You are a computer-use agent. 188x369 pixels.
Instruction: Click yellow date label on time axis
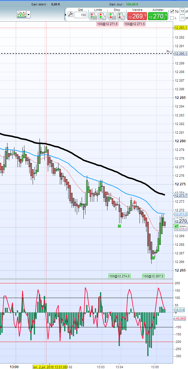pos(50,367)
